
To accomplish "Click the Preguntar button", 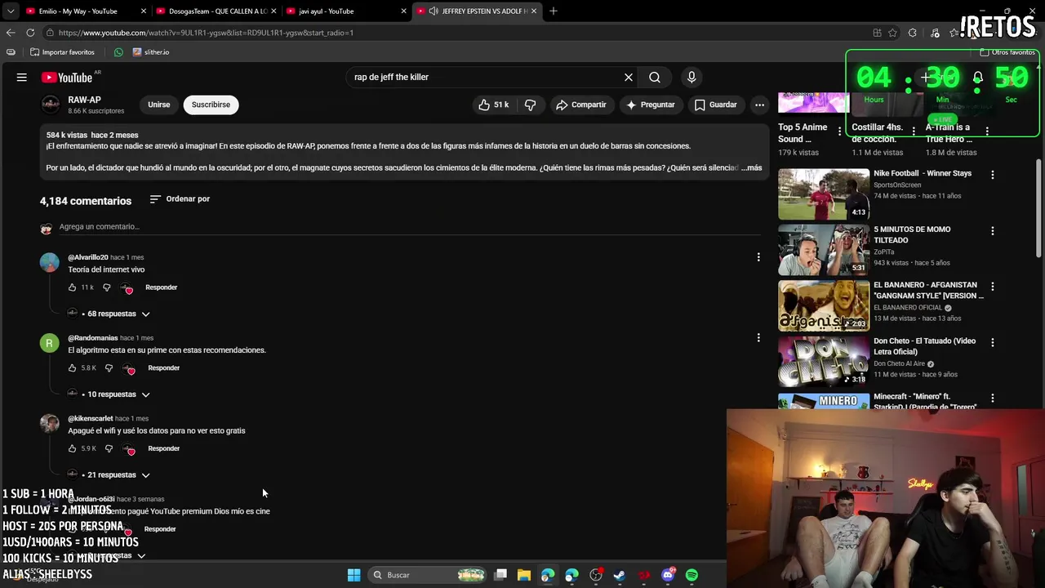I will coord(650,105).
